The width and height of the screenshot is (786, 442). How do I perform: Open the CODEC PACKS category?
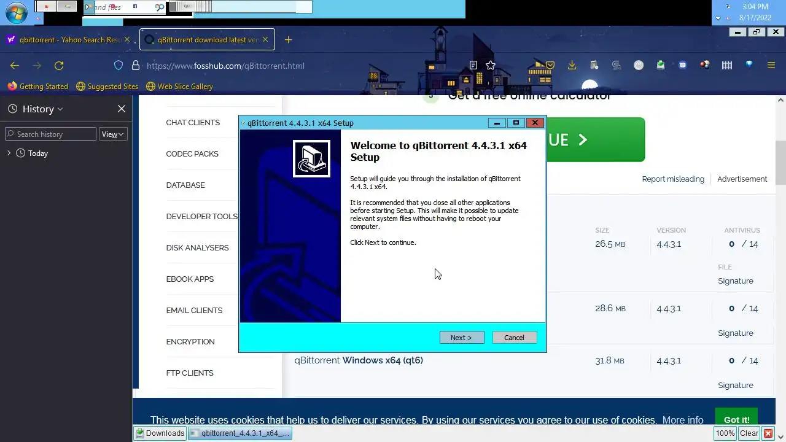click(x=192, y=154)
